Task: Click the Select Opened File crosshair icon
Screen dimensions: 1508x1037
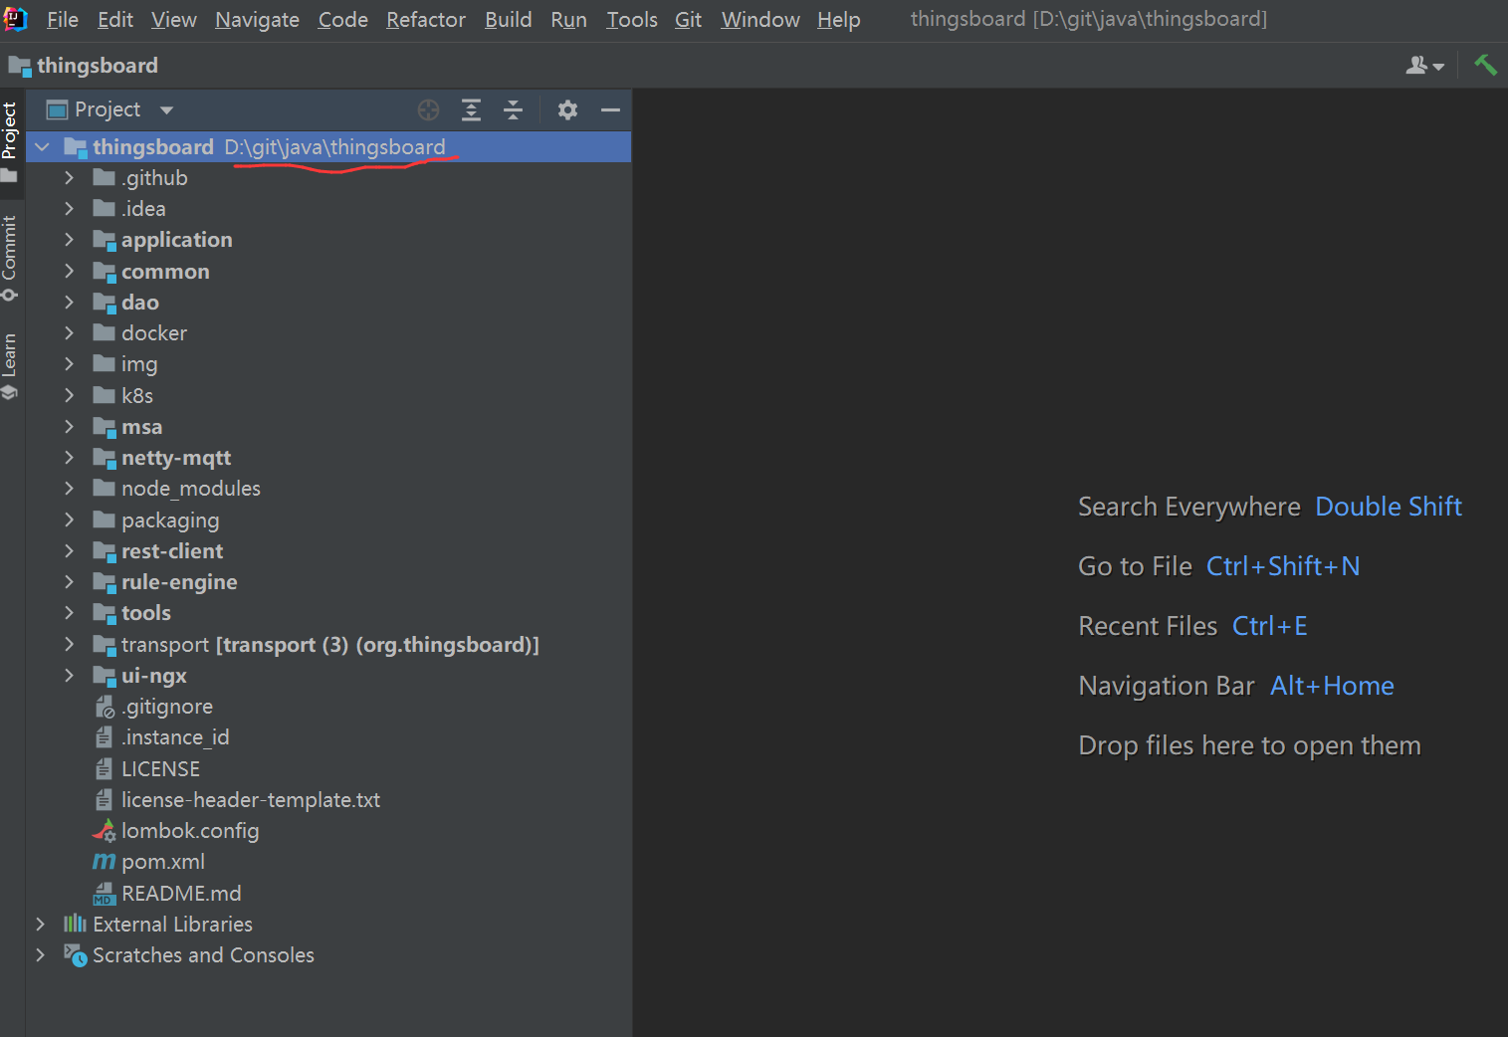Action: (x=428, y=109)
